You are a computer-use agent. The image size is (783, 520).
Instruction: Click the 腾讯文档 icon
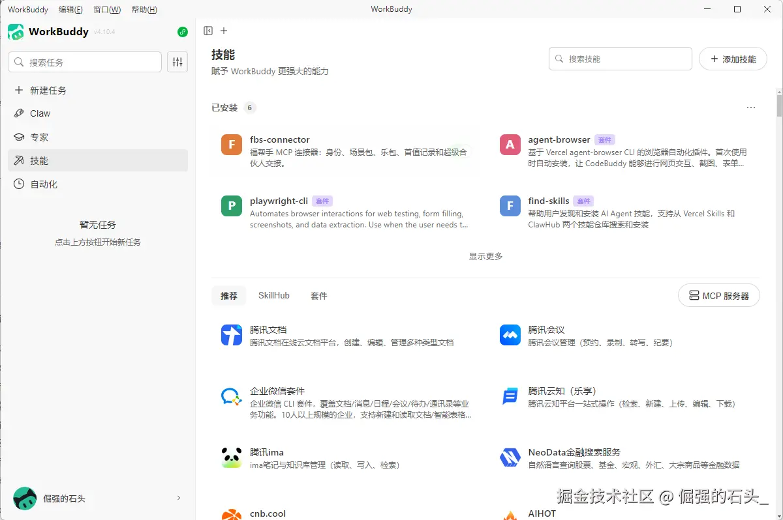pyautogui.click(x=232, y=335)
